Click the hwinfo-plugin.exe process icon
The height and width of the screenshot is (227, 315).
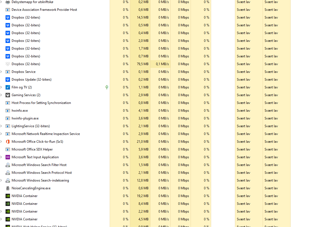pyautogui.click(x=8, y=118)
